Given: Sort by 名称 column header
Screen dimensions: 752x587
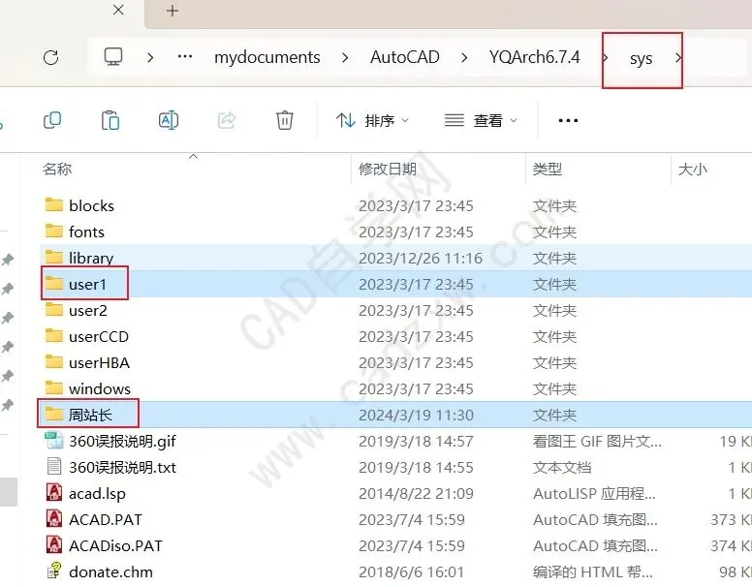Looking at the screenshot, I should click(x=57, y=169).
